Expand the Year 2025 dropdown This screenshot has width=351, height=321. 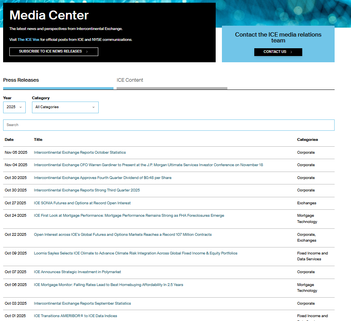tap(14, 107)
